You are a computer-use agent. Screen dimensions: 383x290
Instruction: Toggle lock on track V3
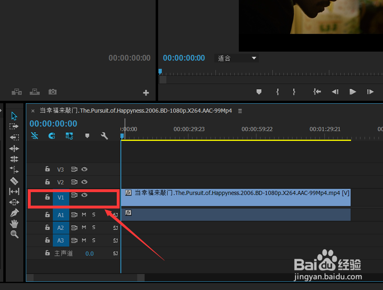(48, 169)
